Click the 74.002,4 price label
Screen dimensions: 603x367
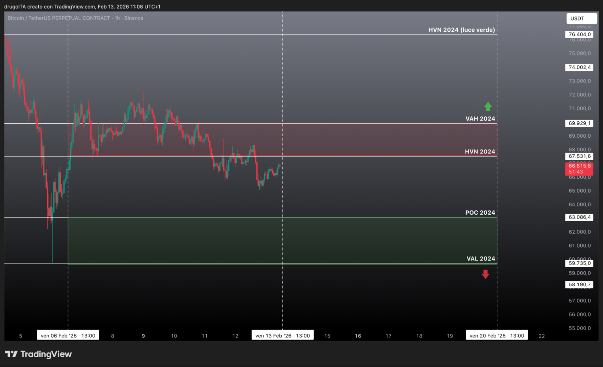pyautogui.click(x=579, y=67)
